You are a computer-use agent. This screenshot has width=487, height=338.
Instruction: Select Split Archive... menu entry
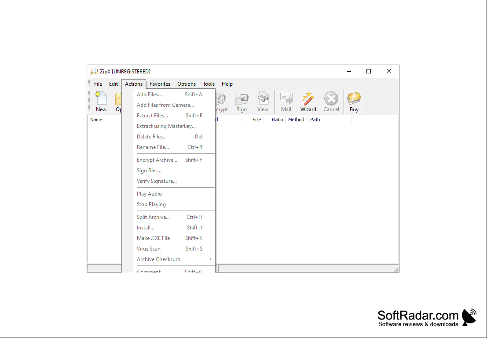[168, 217]
